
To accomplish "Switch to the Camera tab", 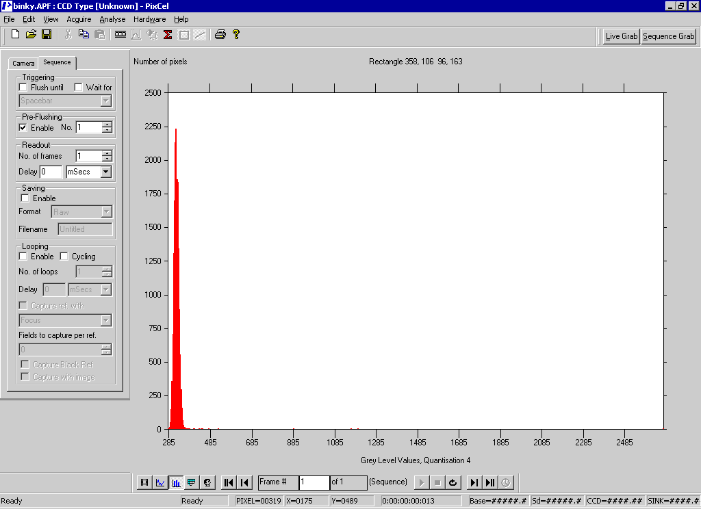I will click(23, 63).
